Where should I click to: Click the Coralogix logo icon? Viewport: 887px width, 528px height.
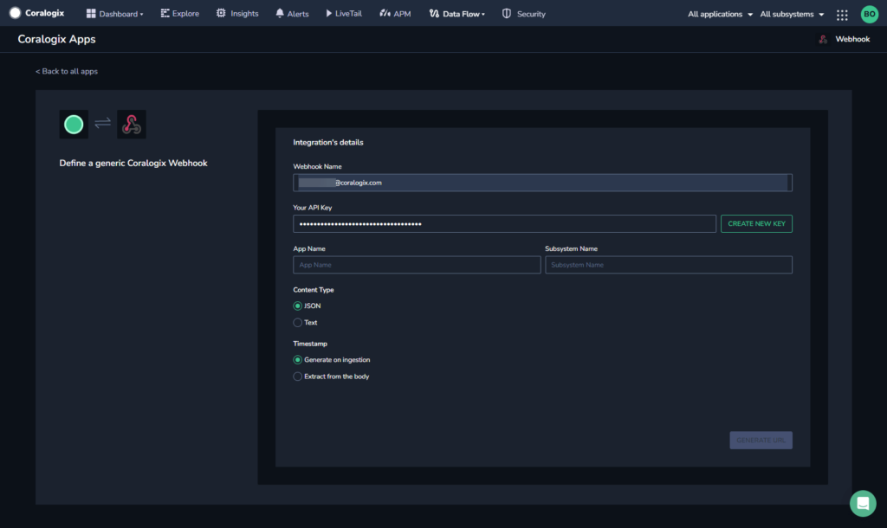16,13
